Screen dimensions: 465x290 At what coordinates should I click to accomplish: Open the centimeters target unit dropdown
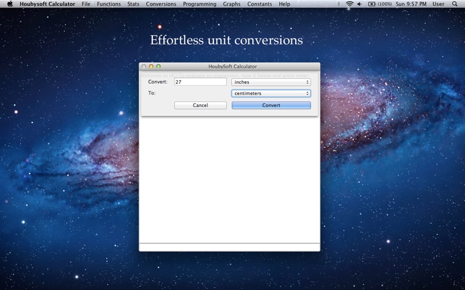271,93
